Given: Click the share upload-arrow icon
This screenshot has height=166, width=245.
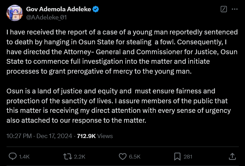Looking at the screenshot, I should tap(232, 156).
